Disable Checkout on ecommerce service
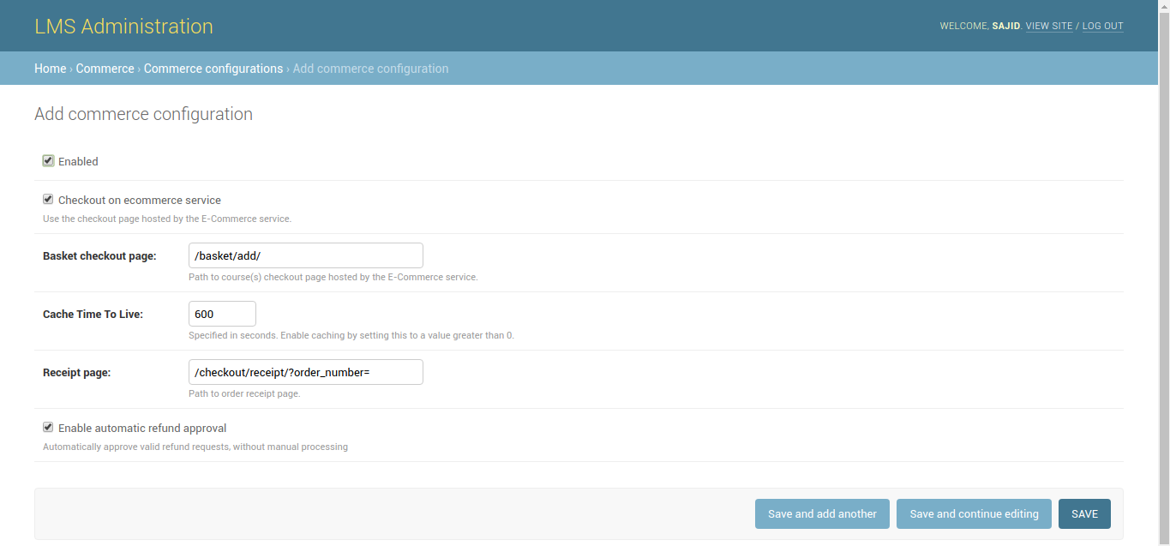 point(48,199)
